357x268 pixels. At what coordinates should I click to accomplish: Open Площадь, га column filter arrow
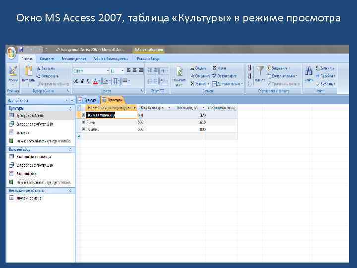point(203,108)
